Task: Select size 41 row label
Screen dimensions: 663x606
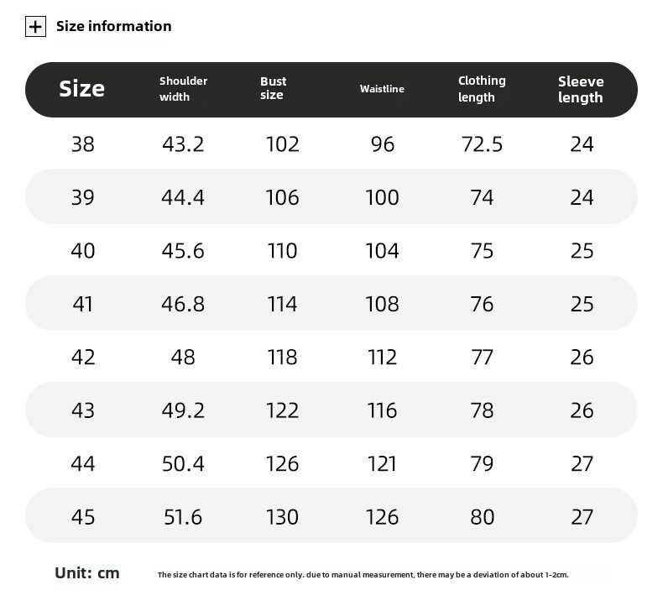Action: (x=83, y=304)
